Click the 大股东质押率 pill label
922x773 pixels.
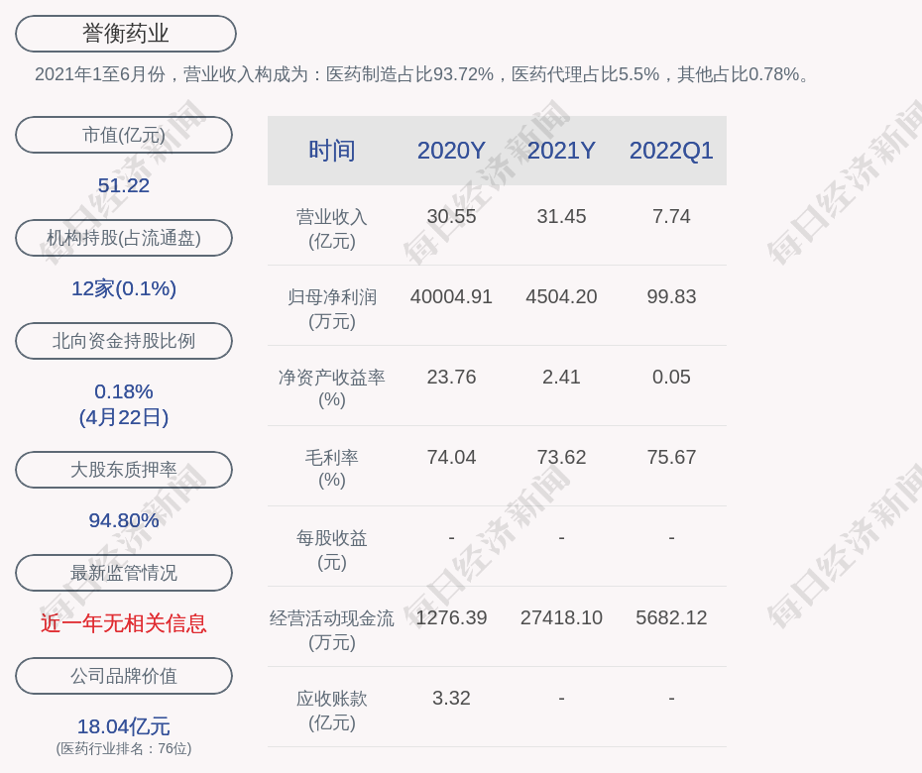[x=124, y=470]
